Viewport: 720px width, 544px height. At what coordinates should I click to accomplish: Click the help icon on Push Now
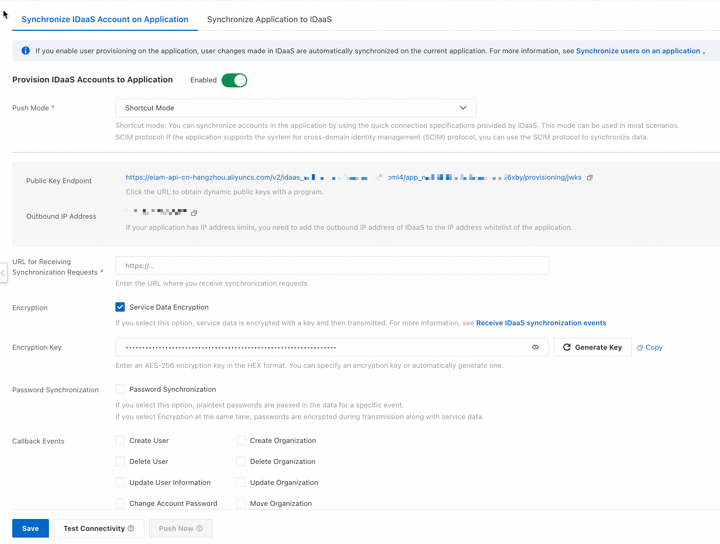click(199, 528)
